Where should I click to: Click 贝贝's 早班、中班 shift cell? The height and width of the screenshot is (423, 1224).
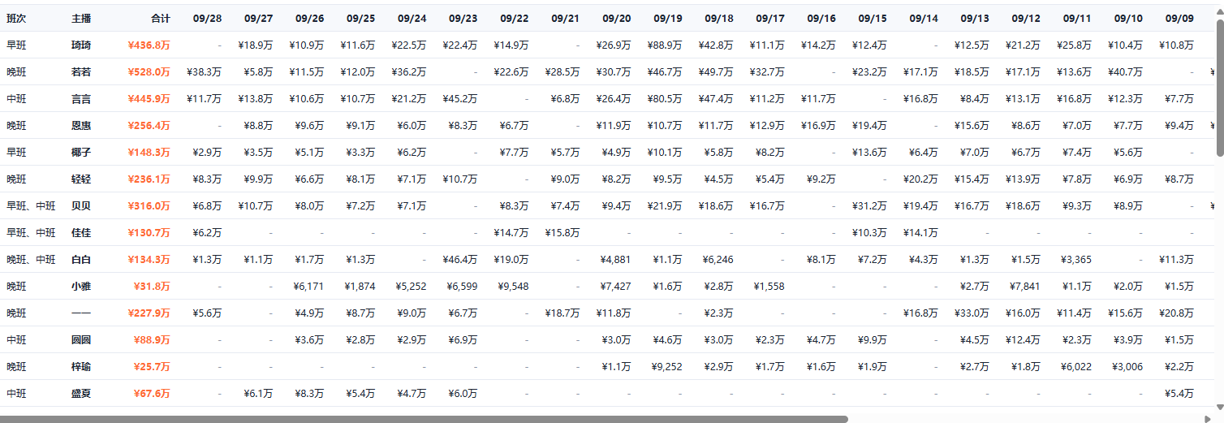click(31, 206)
